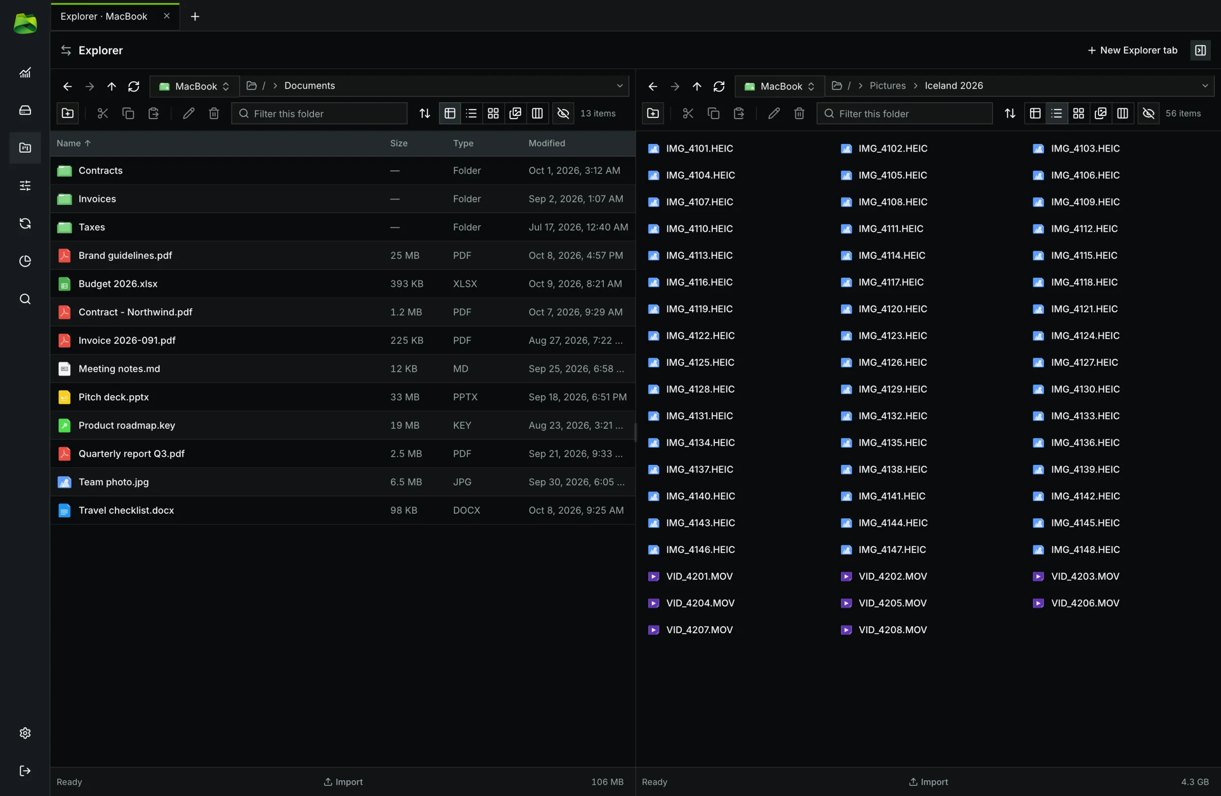Click cut scissors icon in Documents pane
The image size is (1221, 796).
(103, 113)
